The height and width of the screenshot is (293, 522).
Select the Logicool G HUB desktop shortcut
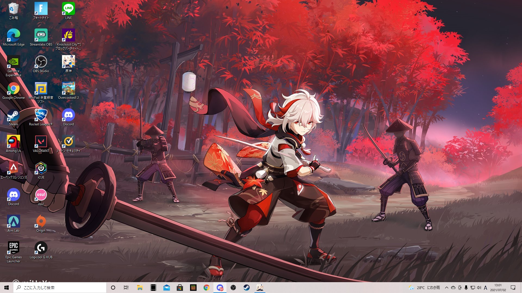click(41, 250)
